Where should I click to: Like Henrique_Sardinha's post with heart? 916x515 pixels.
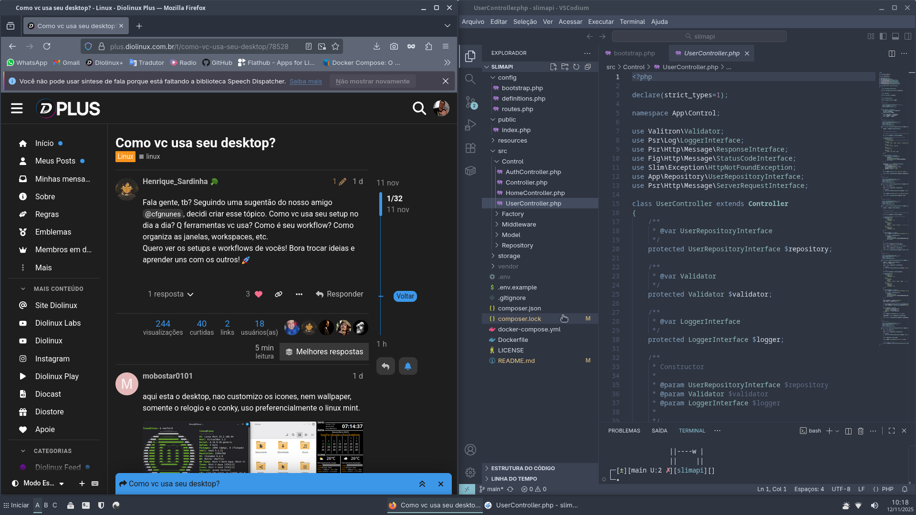click(259, 294)
